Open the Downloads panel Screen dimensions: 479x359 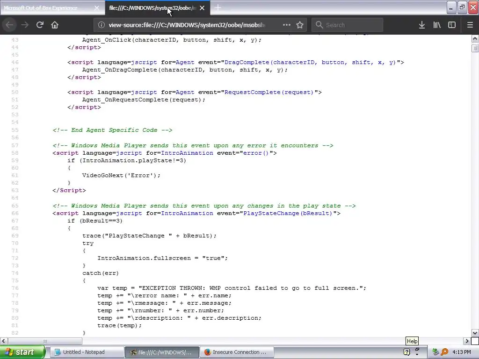pos(421,25)
